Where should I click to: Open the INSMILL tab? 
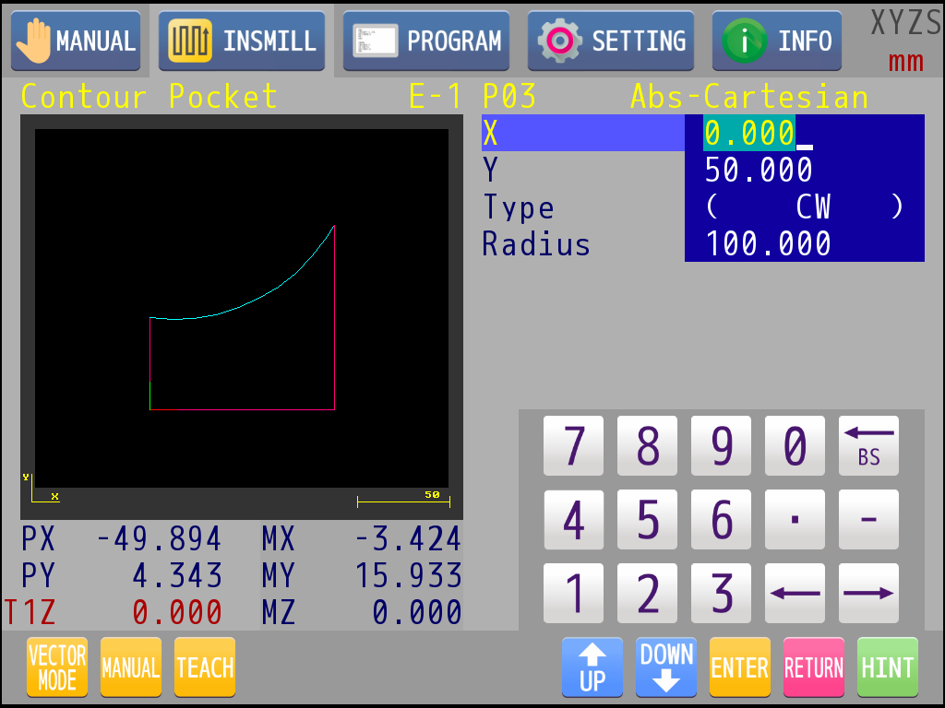242,41
